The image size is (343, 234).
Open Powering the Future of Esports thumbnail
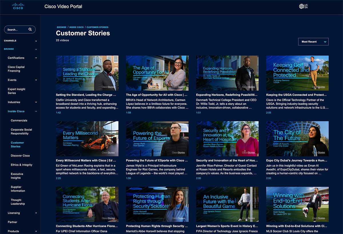click(157, 139)
